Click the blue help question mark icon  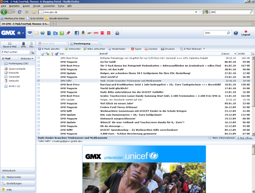coord(236,33)
